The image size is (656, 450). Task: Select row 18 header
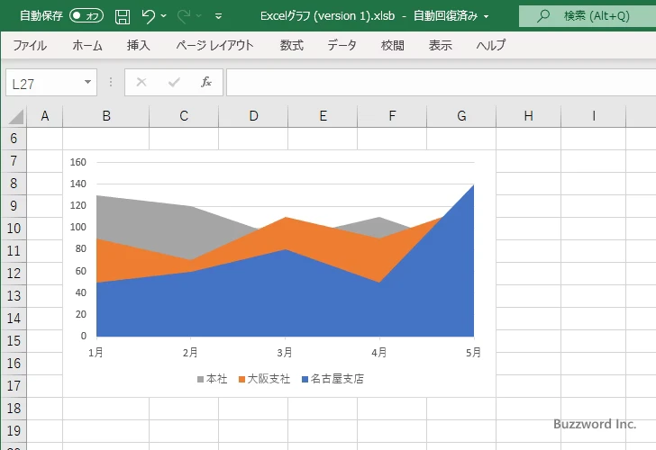point(14,409)
